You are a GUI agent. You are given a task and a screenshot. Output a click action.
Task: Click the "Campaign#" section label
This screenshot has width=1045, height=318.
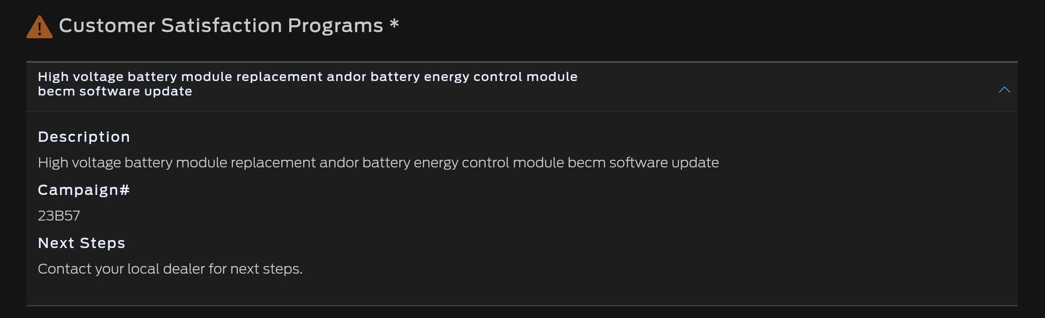[x=83, y=190]
